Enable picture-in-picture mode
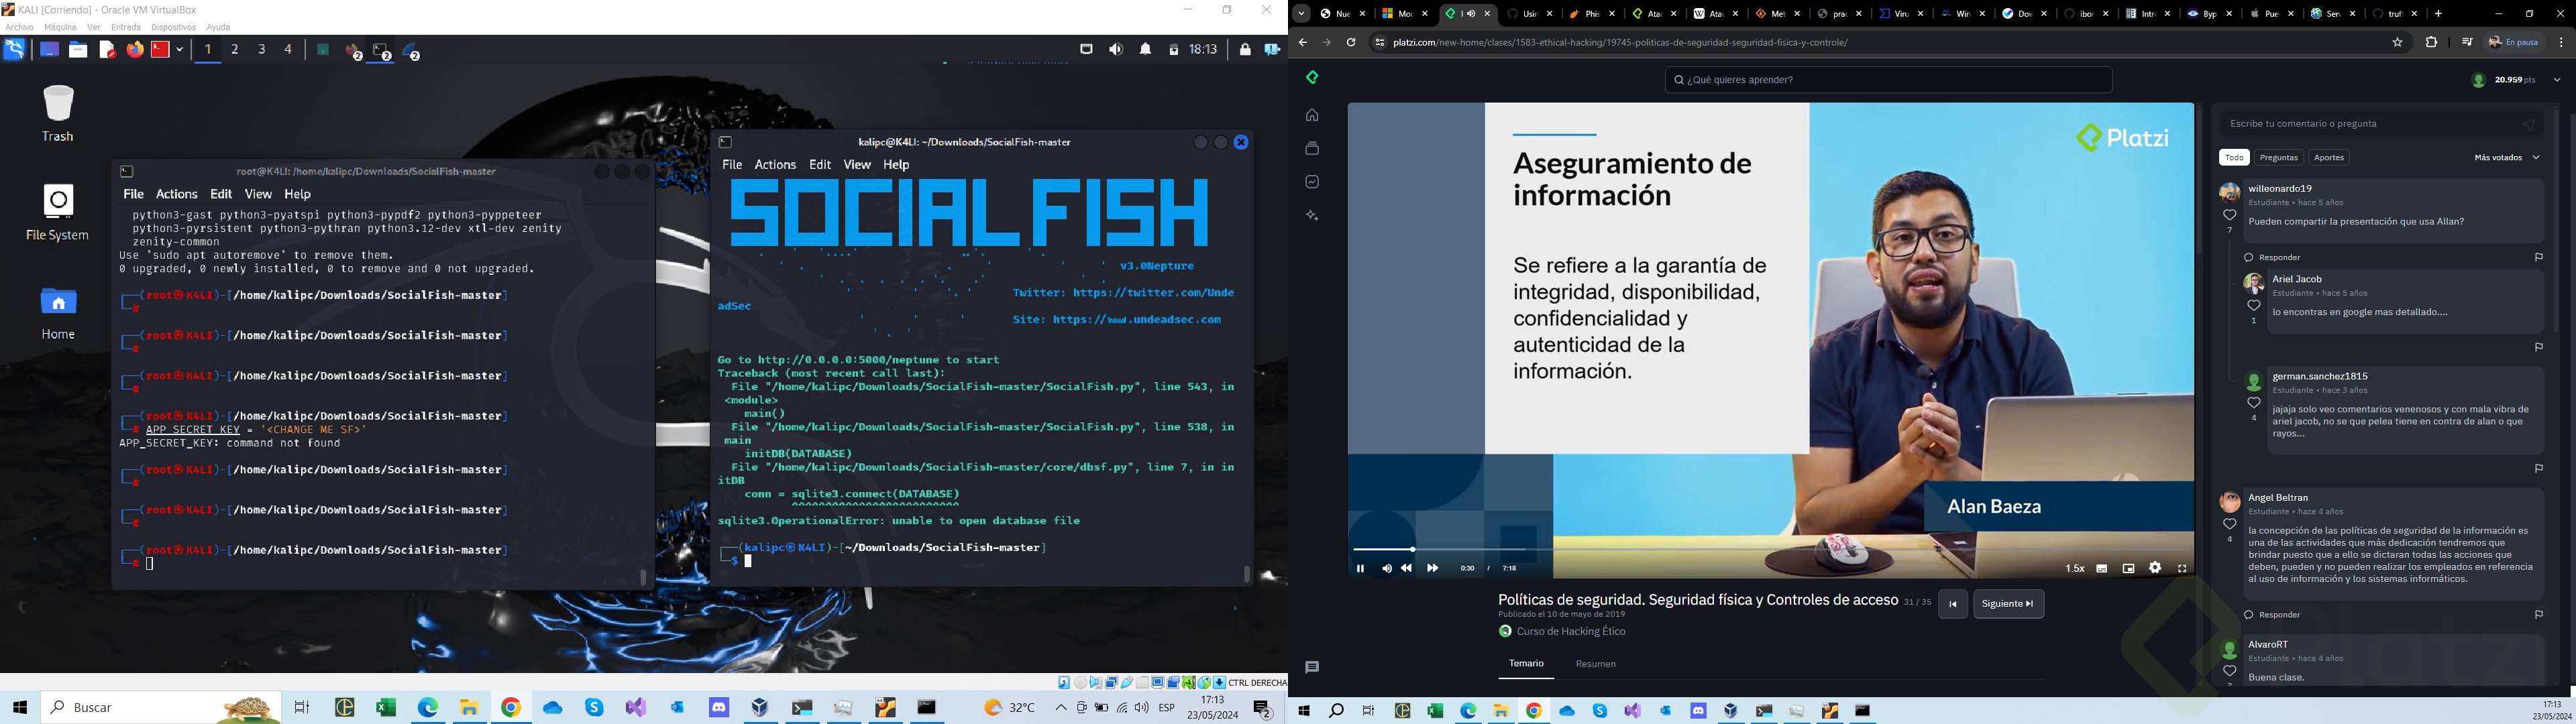The width and height of the screenshot is (2576, 724). [2129, 568]
